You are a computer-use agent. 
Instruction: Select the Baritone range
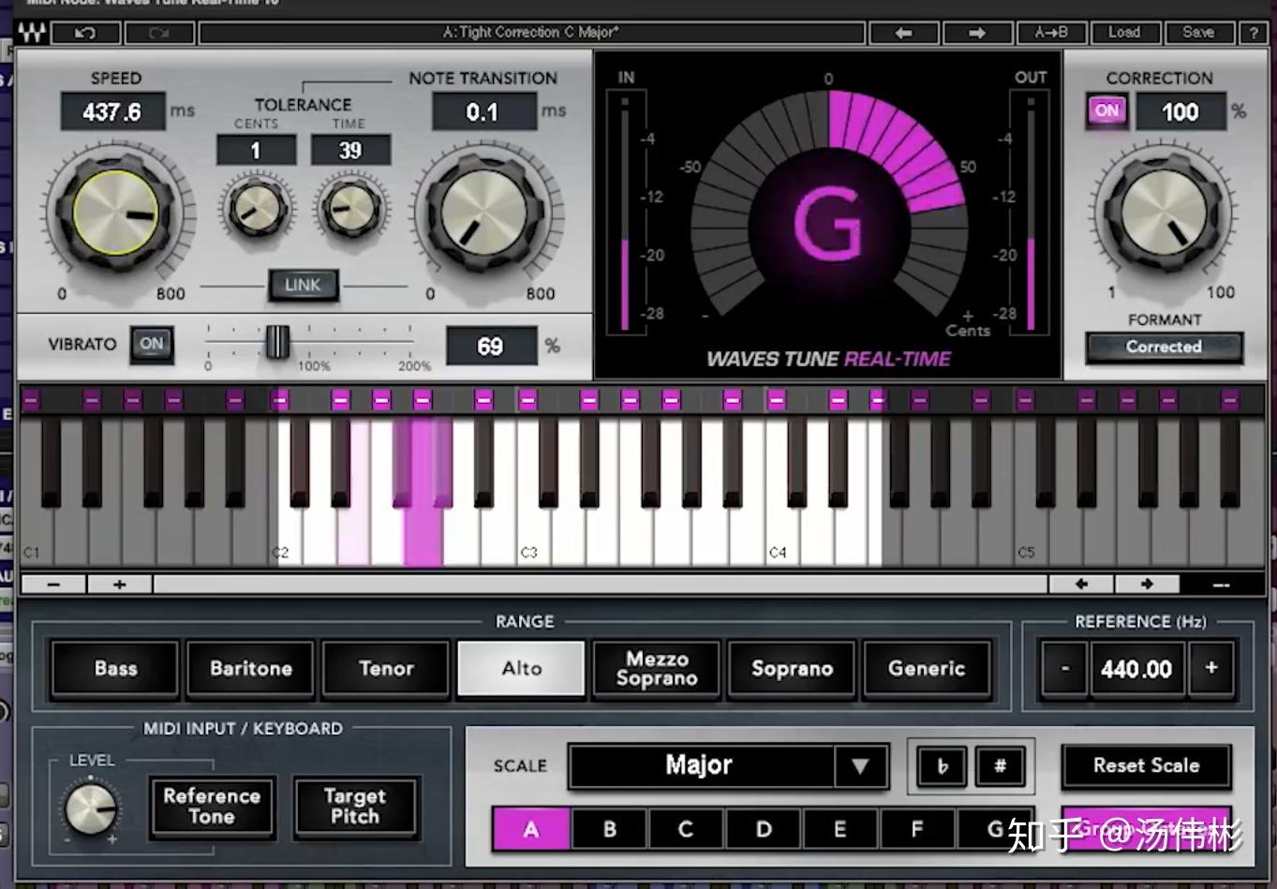[x=250, y=669]
